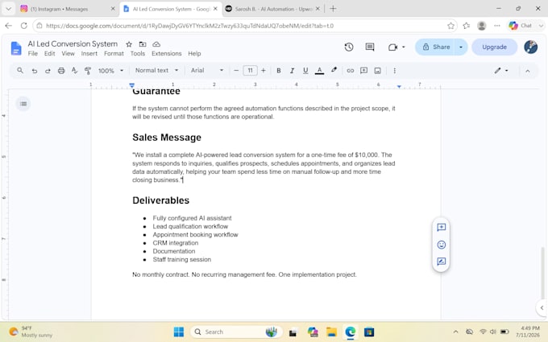Open the three-dot more toolbar options

coord(395,71)
